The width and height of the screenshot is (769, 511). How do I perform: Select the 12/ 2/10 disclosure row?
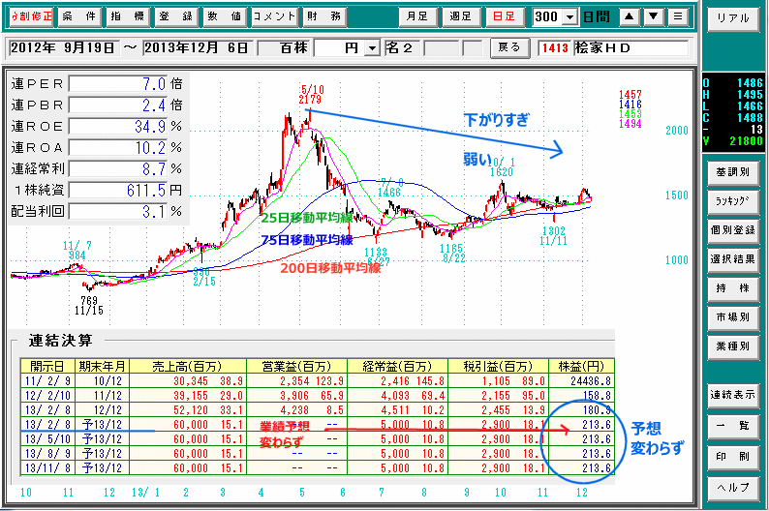pyautogui.click(x=318, y=396)
